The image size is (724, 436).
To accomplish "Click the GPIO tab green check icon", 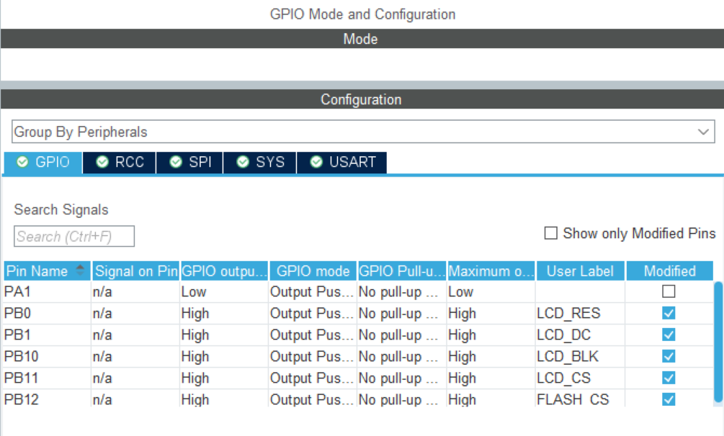I will (x=22, y=162).
